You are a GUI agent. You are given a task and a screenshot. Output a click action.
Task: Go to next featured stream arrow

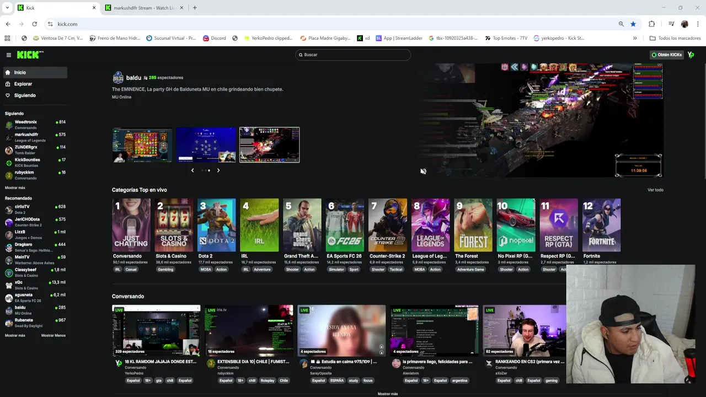coord(218,170)
